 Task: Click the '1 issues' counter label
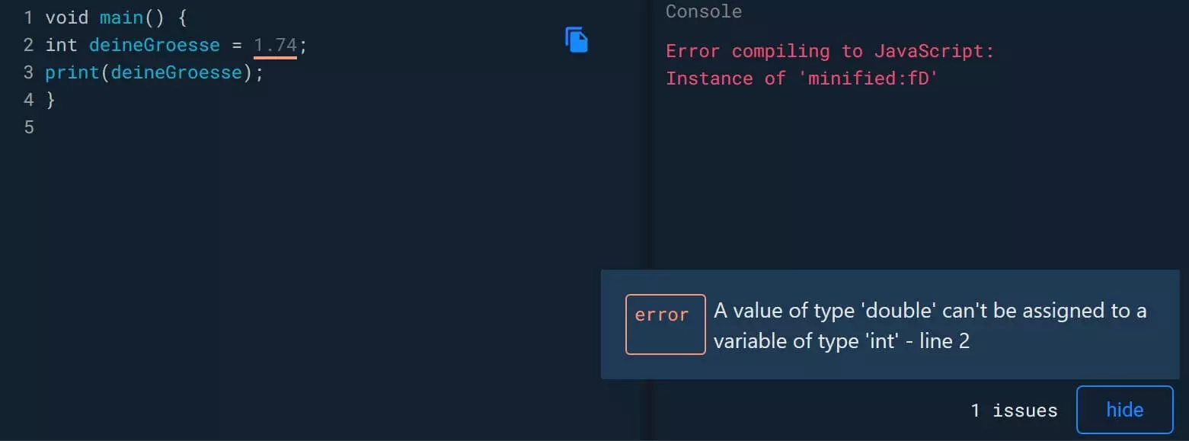tap(1014, 411)
